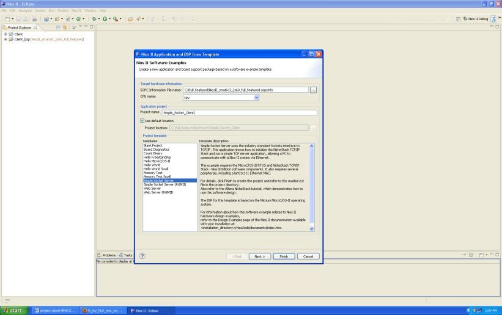
Task: Click the New toolbar icon
Action: [7, 19]
